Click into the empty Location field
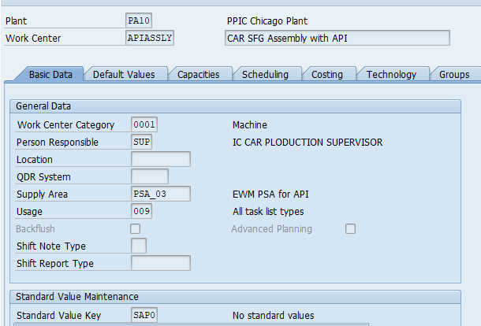Image resolution: width=481 pixels, height=326 pixels. click(161, 159)
